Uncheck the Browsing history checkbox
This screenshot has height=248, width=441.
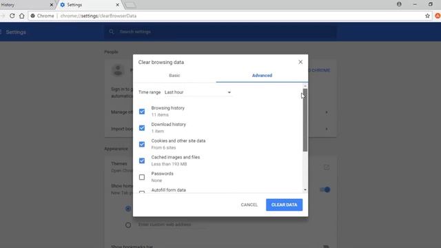pyautogui.click(x=142, y=112)
